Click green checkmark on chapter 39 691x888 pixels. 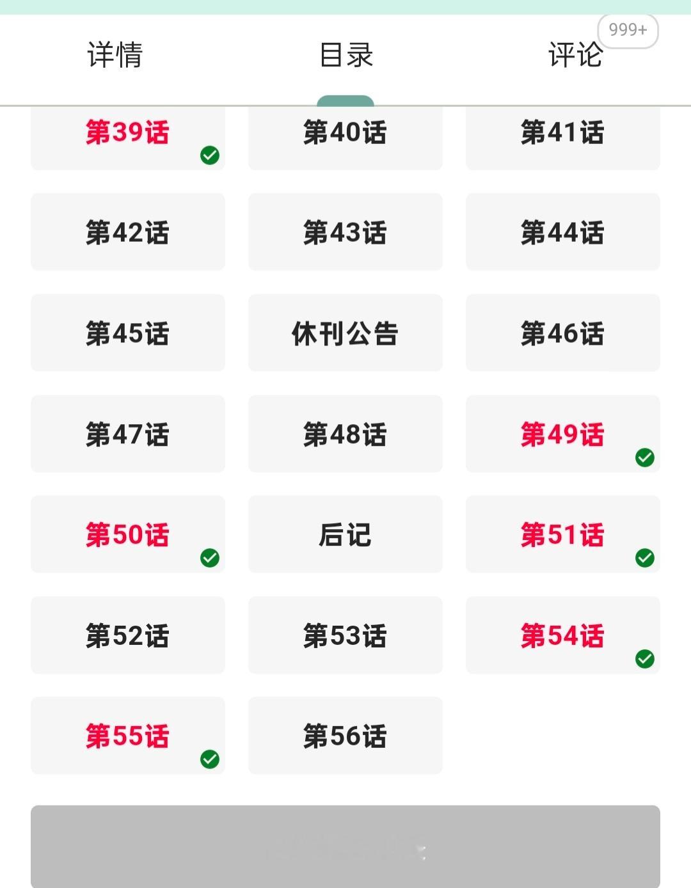tap(210, 155)
